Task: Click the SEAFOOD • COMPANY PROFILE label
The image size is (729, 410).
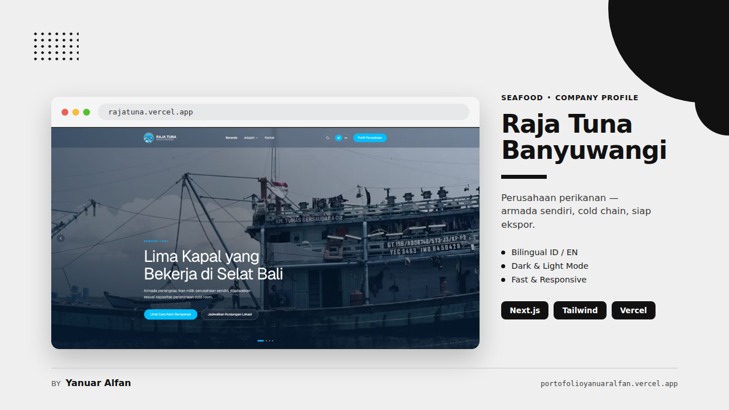Action: (570, 98)
